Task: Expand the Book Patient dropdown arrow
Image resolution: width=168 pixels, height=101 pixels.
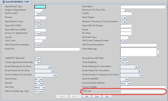Action: pos(124,18)
